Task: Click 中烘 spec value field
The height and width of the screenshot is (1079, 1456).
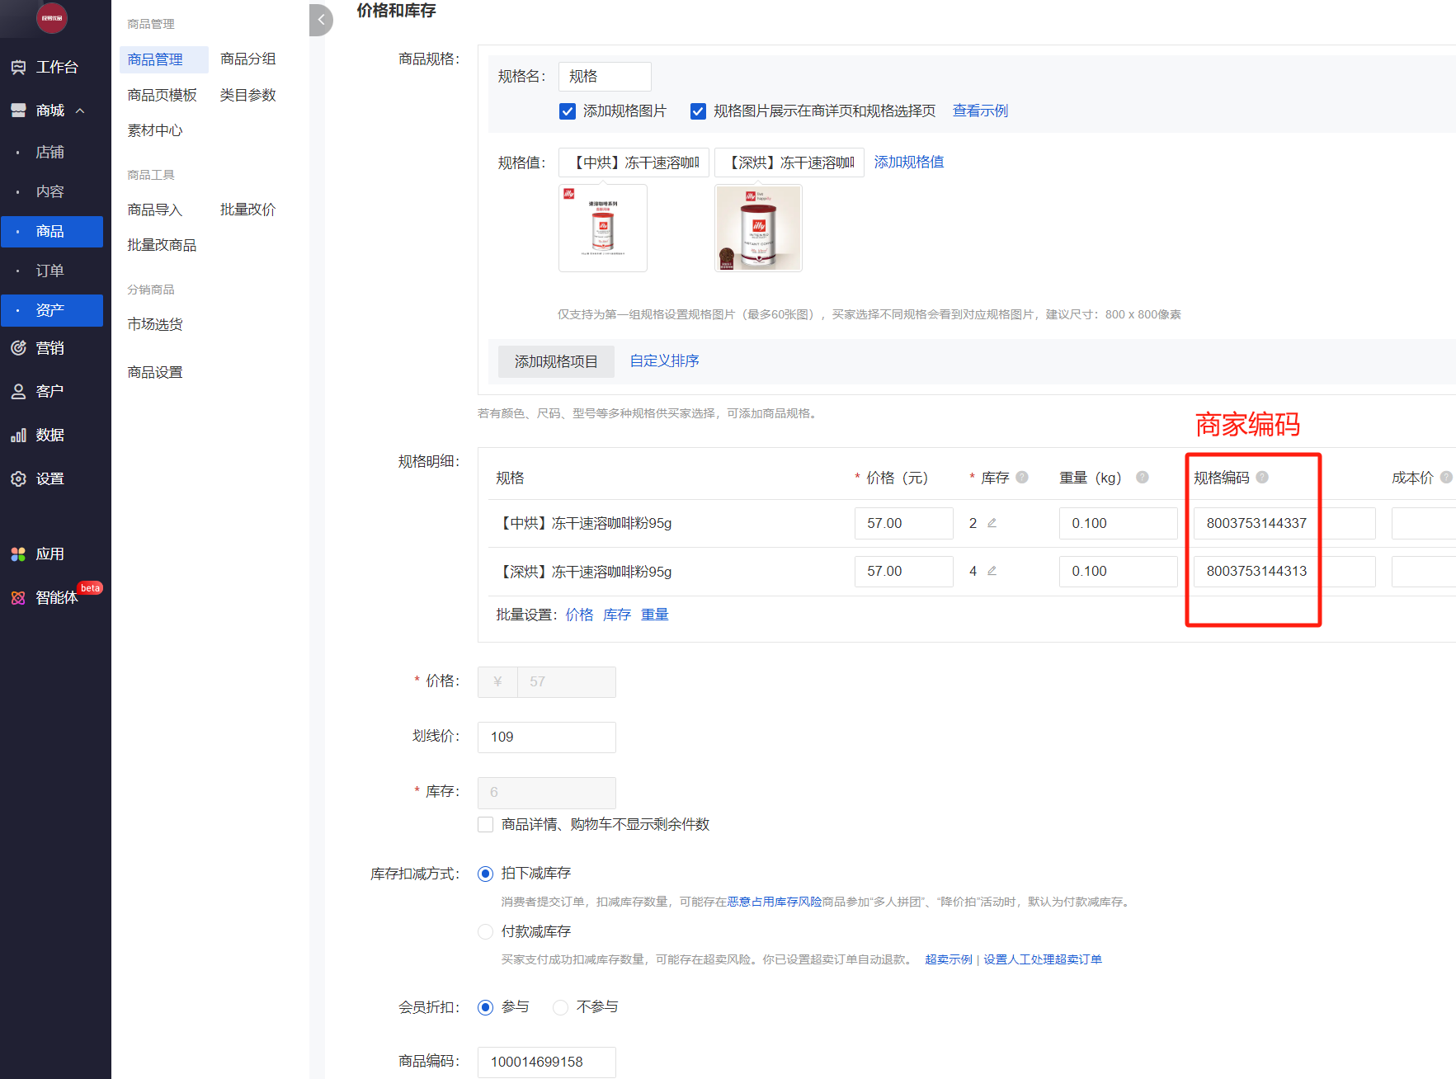Action: 634,163
